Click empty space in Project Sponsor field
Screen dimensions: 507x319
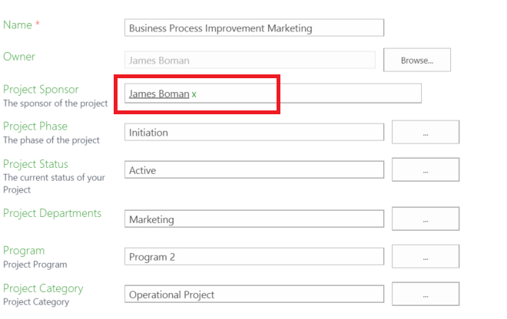[323, 94]
